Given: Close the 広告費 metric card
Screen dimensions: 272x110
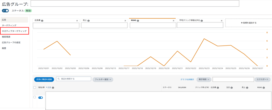Looking at the screenshot, I should [77, 20].
